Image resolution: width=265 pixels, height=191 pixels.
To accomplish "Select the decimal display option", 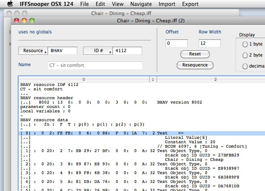I will coord(245,66).
